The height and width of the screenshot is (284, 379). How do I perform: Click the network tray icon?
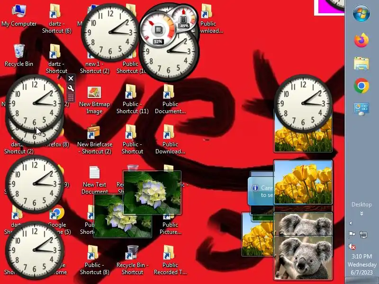363,234
